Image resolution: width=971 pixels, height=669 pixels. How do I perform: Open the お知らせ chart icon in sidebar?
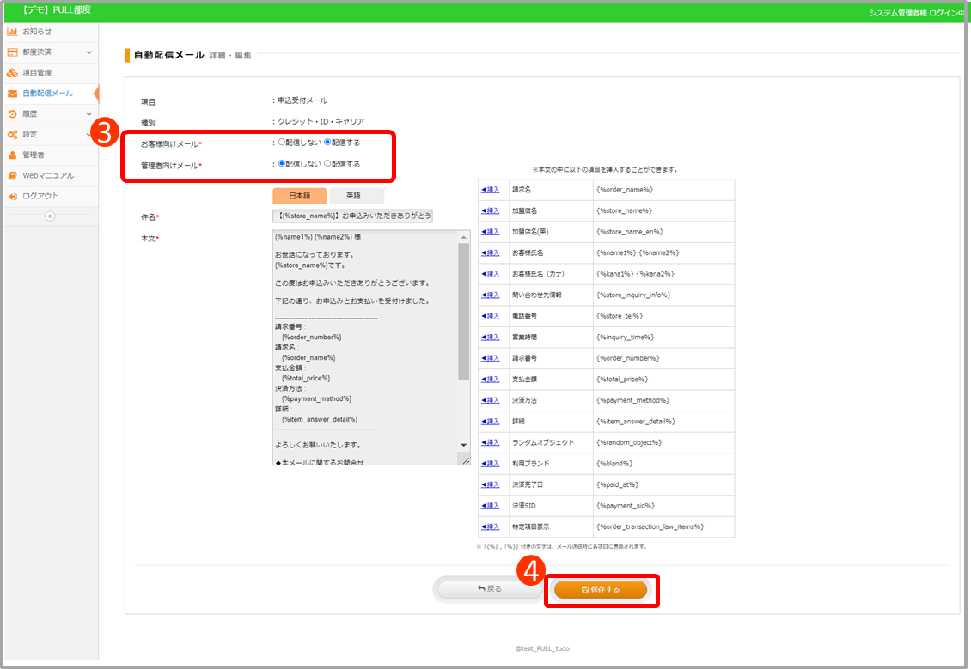pyautogui.click(x=12, y=32)
